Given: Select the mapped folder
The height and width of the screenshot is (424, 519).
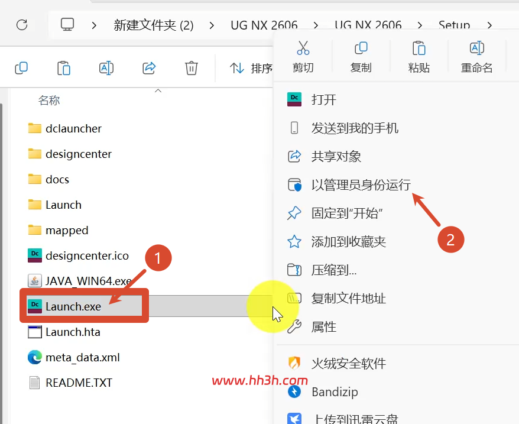Looking at the screenshot, I should 59,230.
